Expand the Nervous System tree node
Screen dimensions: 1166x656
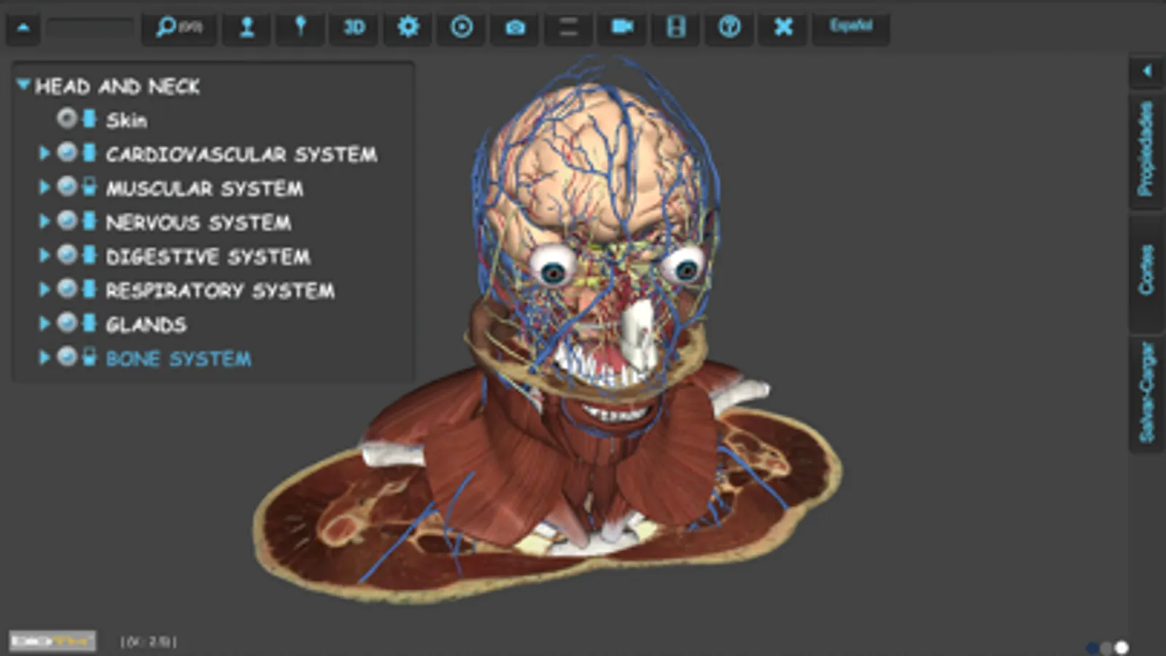pyautogui.click(x=44, y=221)
